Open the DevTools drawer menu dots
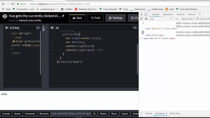The image size is (210, 118). click(141, 113)
